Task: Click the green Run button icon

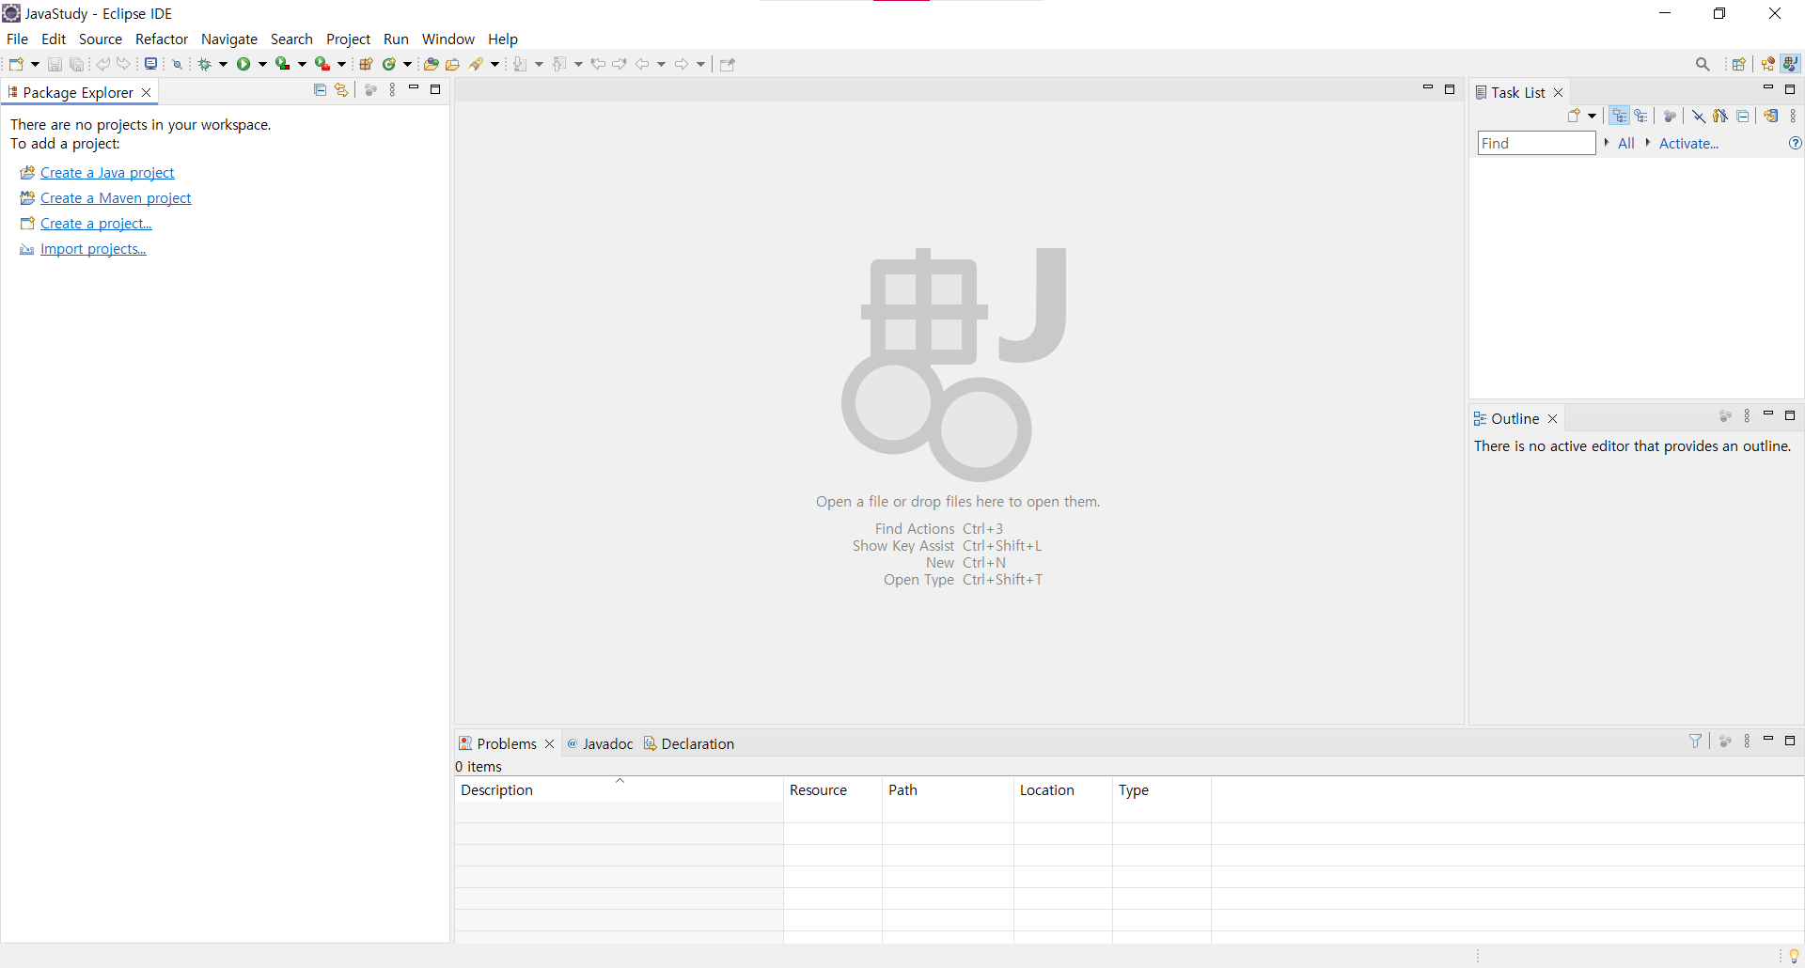Action: [243, 64]
